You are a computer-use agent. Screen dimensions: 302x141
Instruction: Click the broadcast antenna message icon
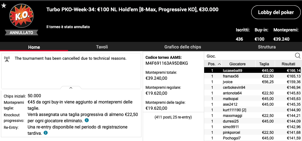point(7,59)
